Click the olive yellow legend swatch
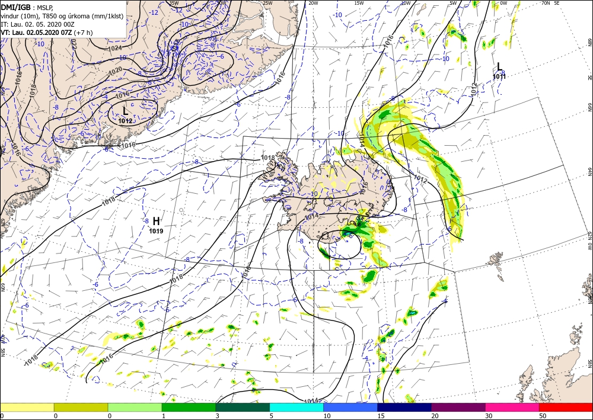 81,407
